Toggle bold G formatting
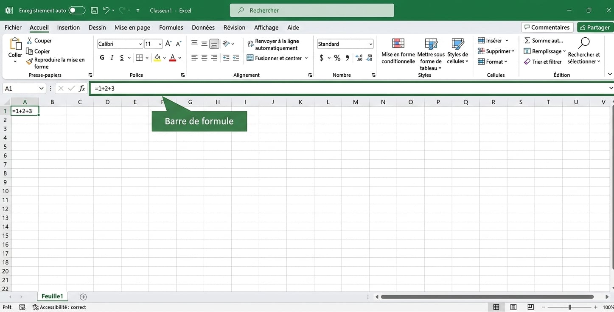 [102, 58]
